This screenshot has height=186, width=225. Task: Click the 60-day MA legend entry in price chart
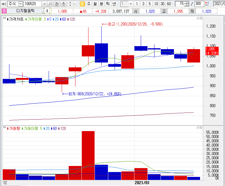pyautogui.click(x=63, y=19)
